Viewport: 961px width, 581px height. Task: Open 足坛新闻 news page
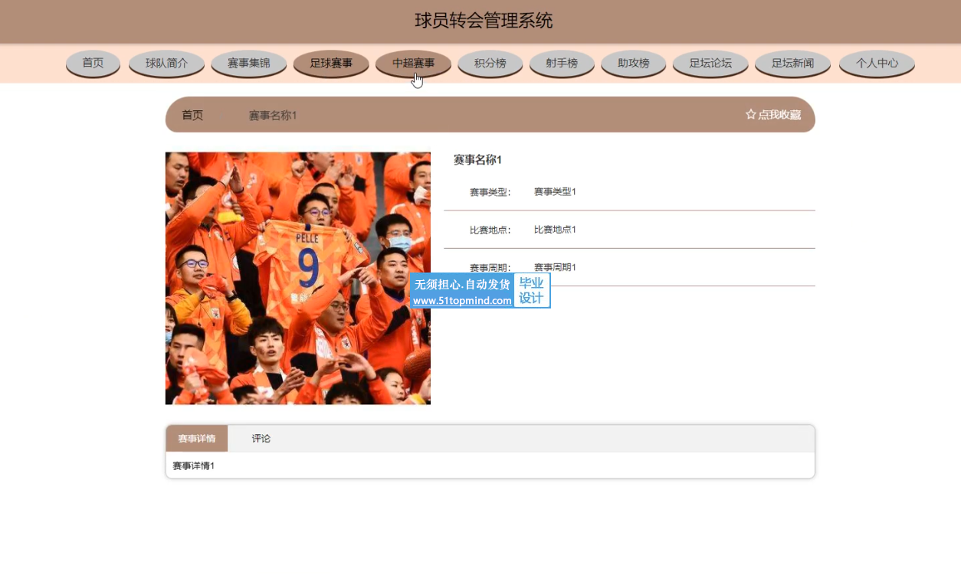pos(792,64)
